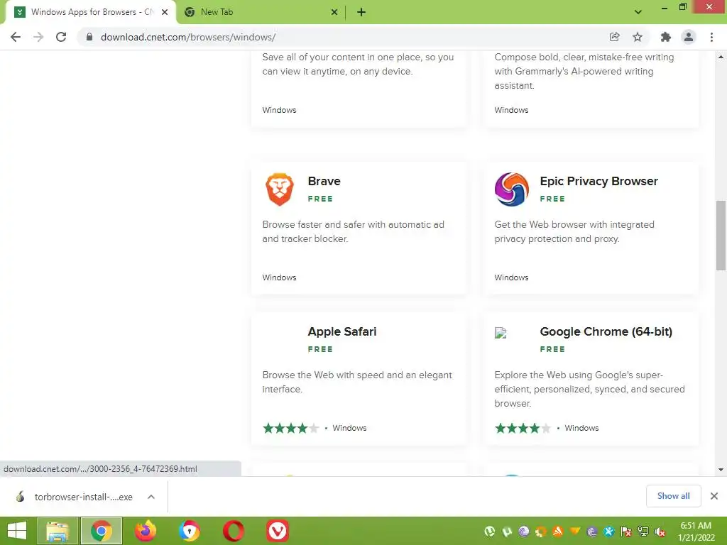Click the network tray icon
Image resolution: width=727 pixels, height=545 pixels.
click(x=643, y=532)
